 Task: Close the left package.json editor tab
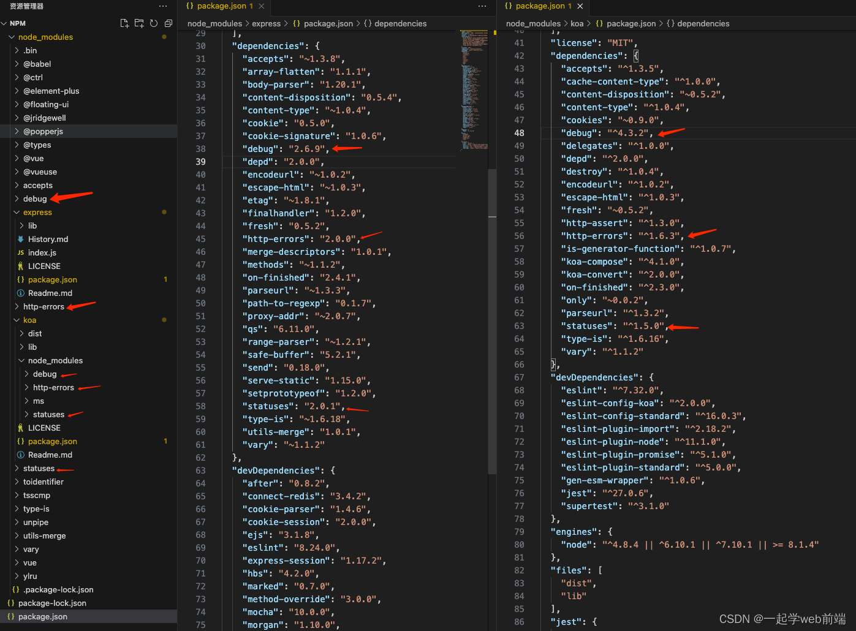pos(262,6)
